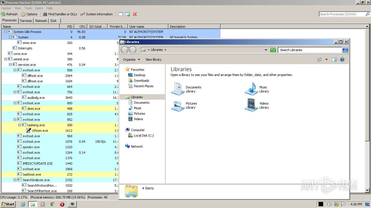Collapse the taskeng.exe tree node

pos(19,125)
